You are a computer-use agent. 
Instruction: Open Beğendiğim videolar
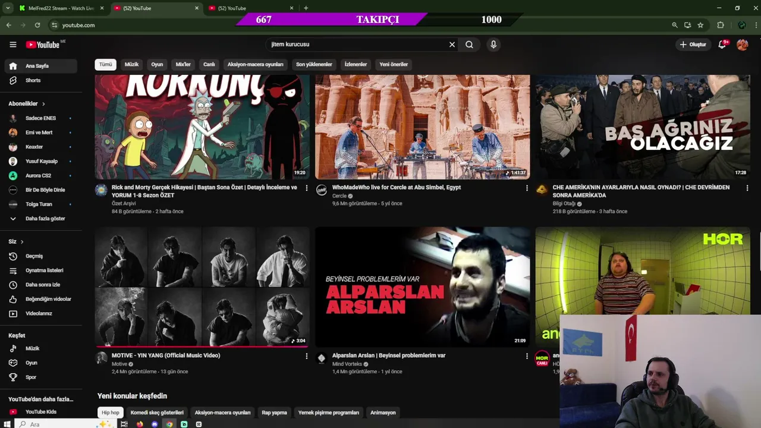click(x=40, y=299)
